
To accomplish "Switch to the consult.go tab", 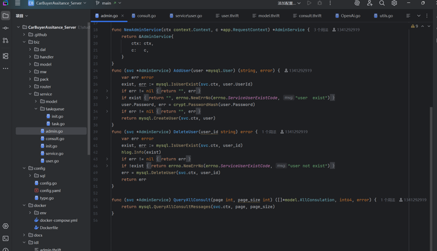I will click(144, 16).
